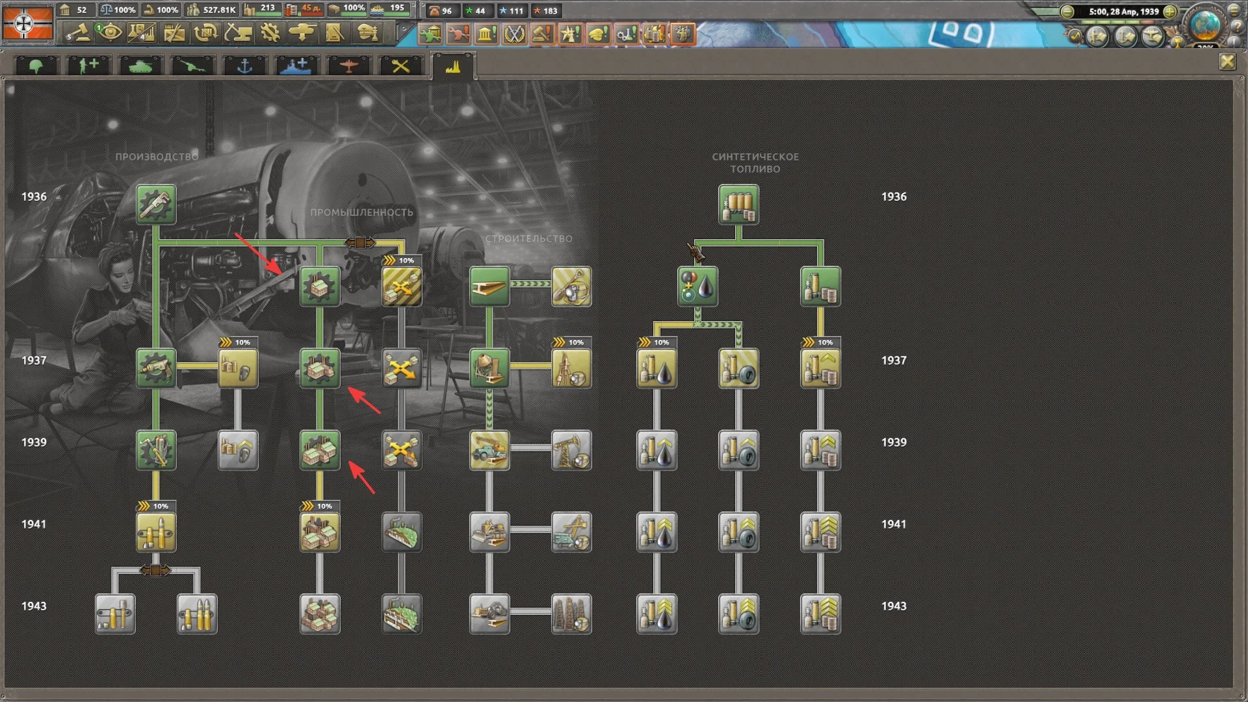
Task: Select the 1937 rubber tire processing technology
Action: tap(738, 369)
